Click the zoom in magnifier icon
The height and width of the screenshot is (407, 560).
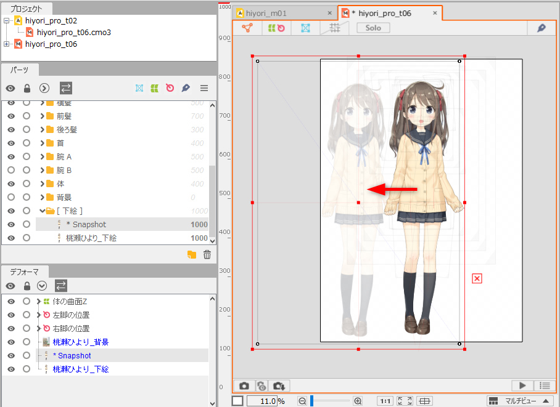[358, 401]
